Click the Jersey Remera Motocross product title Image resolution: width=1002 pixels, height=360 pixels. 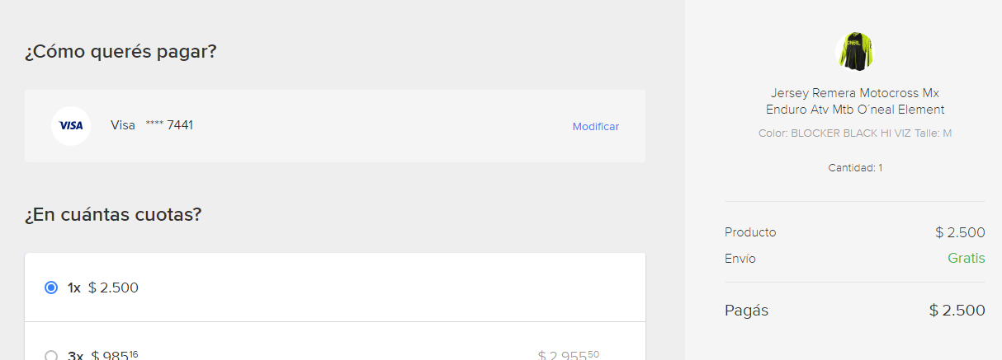[855, 101]
